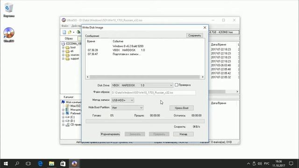Screen dimensions: 299x168
Task: Open the Disk Drive dropdown
Action: click(142, 85)
